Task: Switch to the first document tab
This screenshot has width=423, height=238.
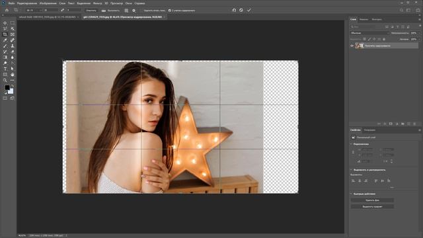Action: 47,17
